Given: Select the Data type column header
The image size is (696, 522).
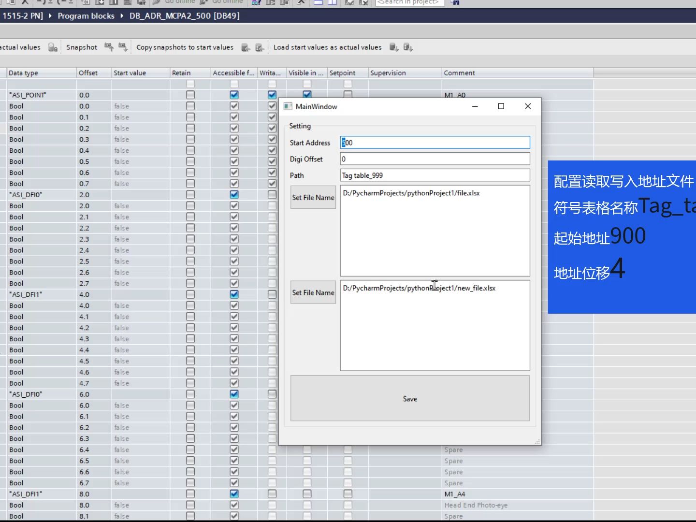Looking at the screenshot, I should click(42, 73).
